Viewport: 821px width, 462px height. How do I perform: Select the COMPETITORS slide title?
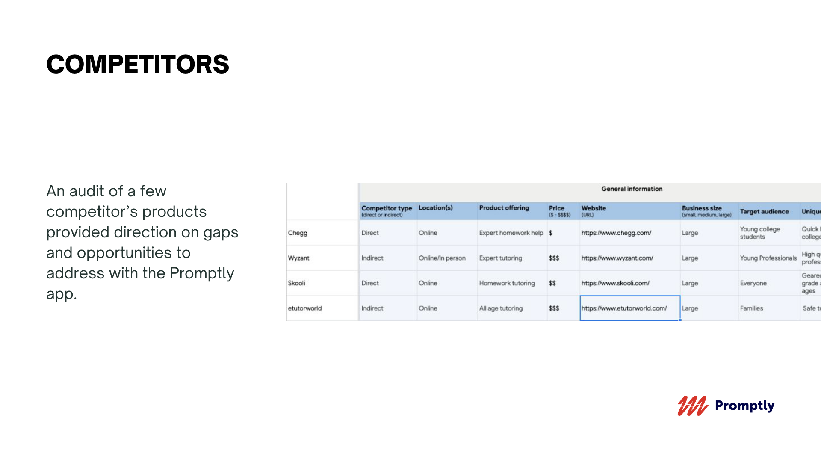[x=138, y=65]
